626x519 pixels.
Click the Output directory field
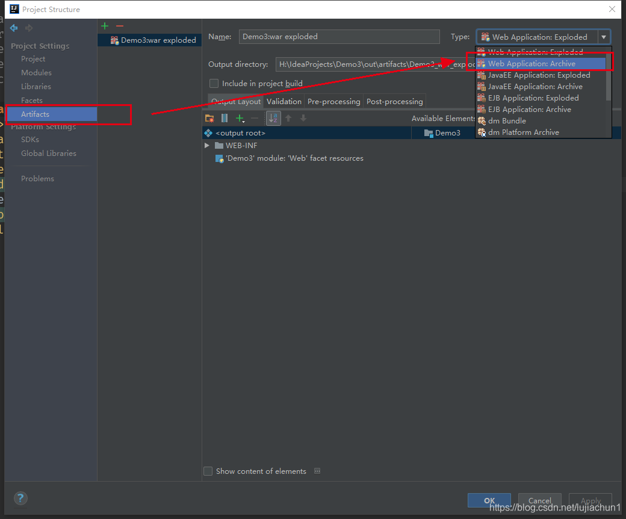click(x=375, y=64)
